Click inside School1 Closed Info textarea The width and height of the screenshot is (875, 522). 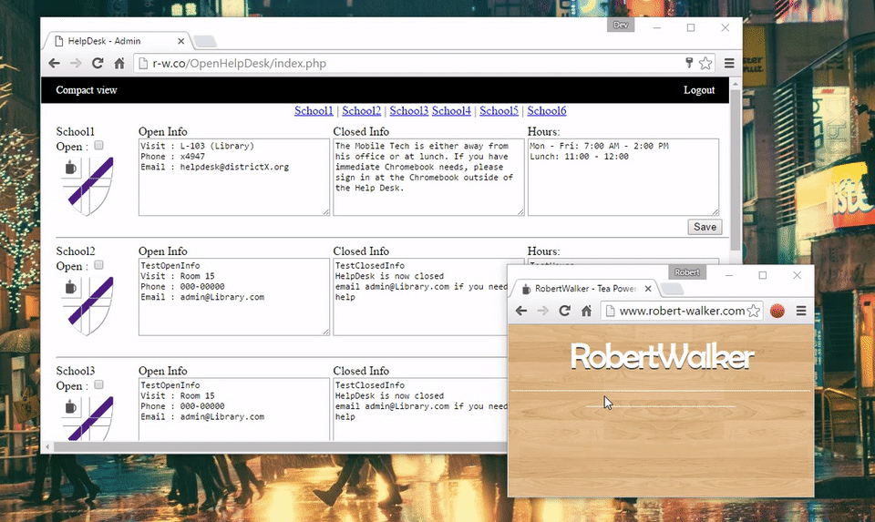pos(428,178)
